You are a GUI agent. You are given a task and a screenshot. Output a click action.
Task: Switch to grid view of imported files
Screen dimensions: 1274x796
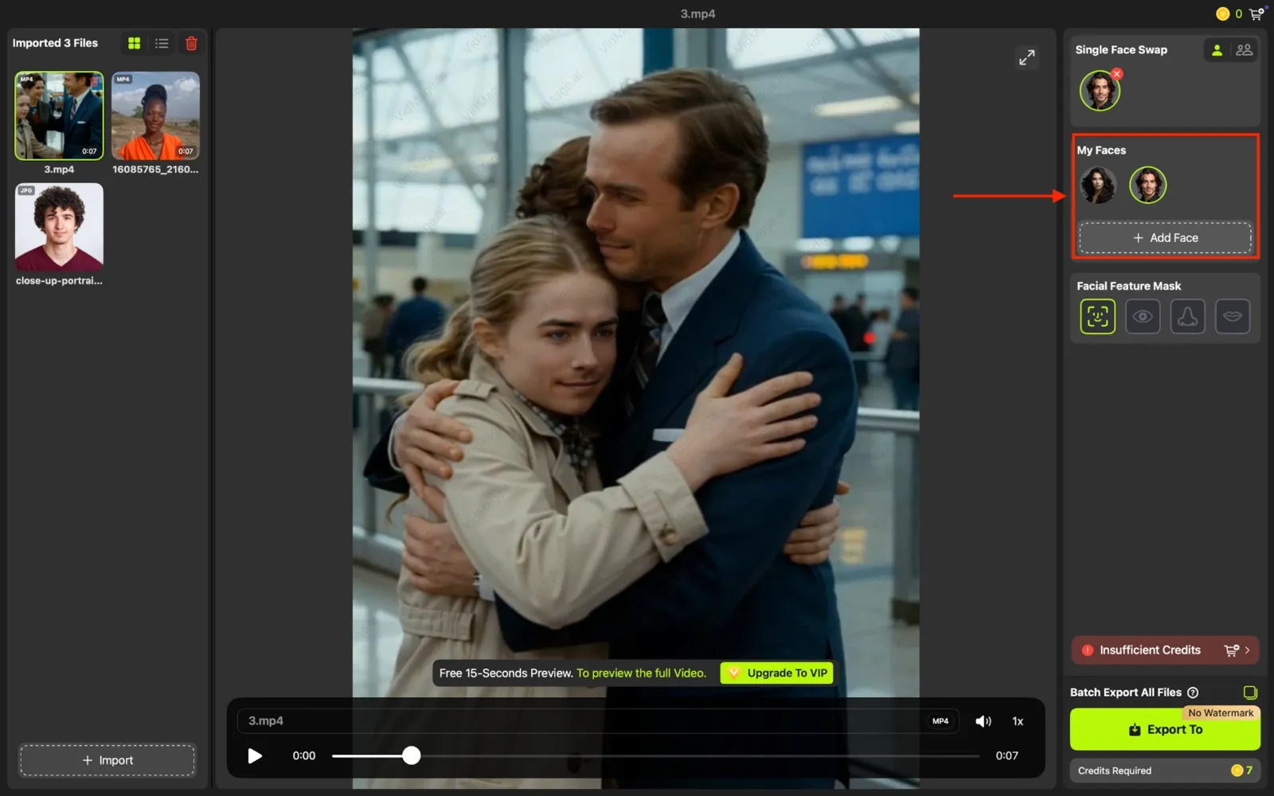[135, 43]
